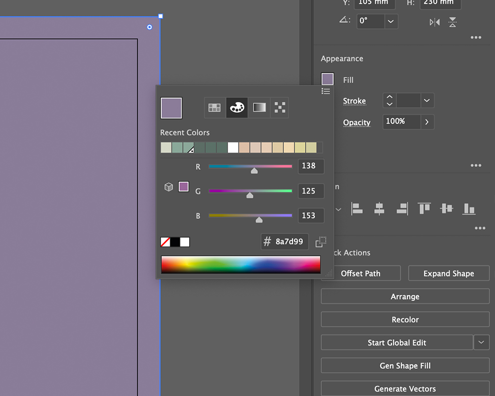Viewport: 495px width, 396px height.
Task: Click the Gen Shape Fill button
Action: (x=405, y=365)
